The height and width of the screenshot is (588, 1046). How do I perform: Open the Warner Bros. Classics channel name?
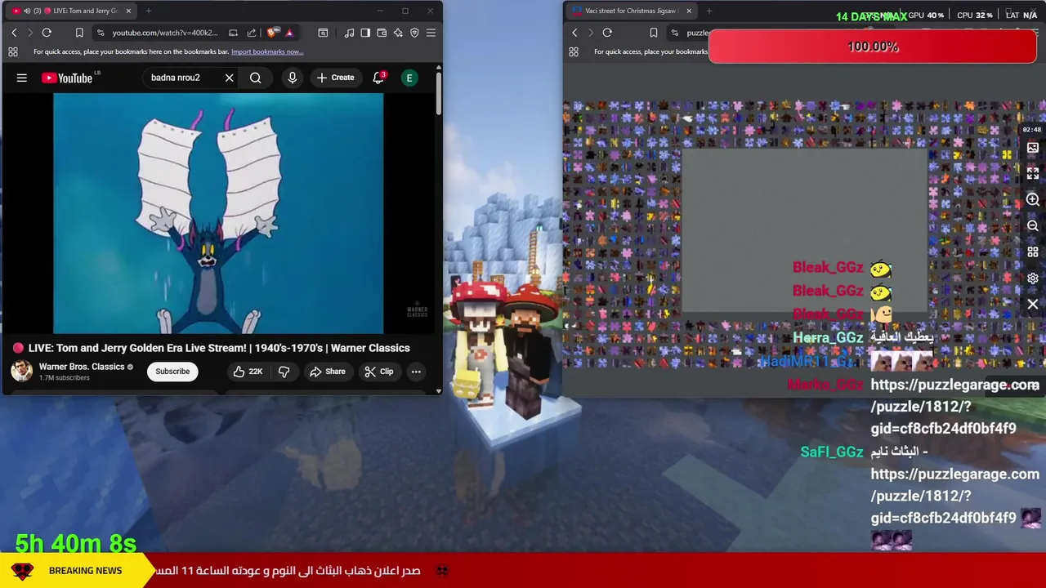click(x=82, y=367)
